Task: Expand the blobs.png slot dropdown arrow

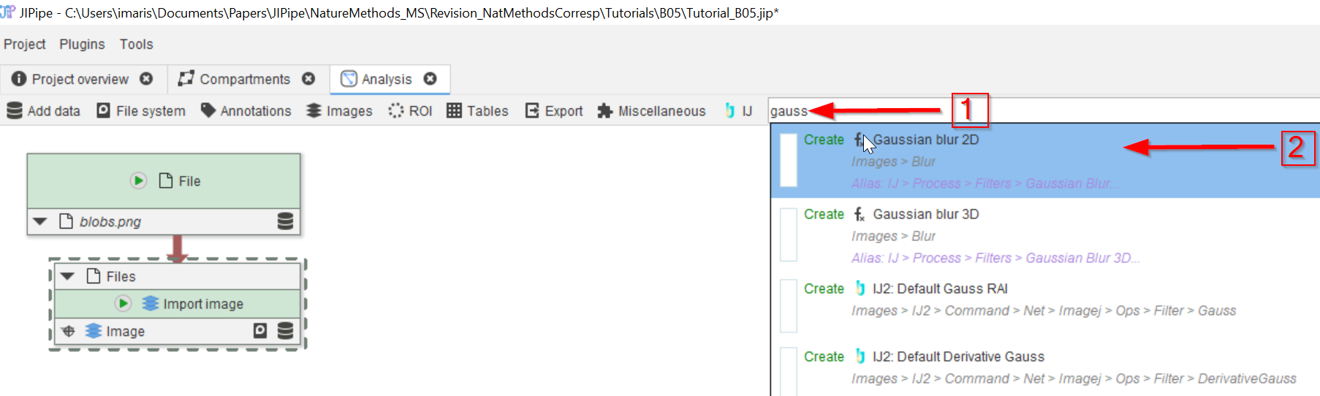Action: (40, 221)
